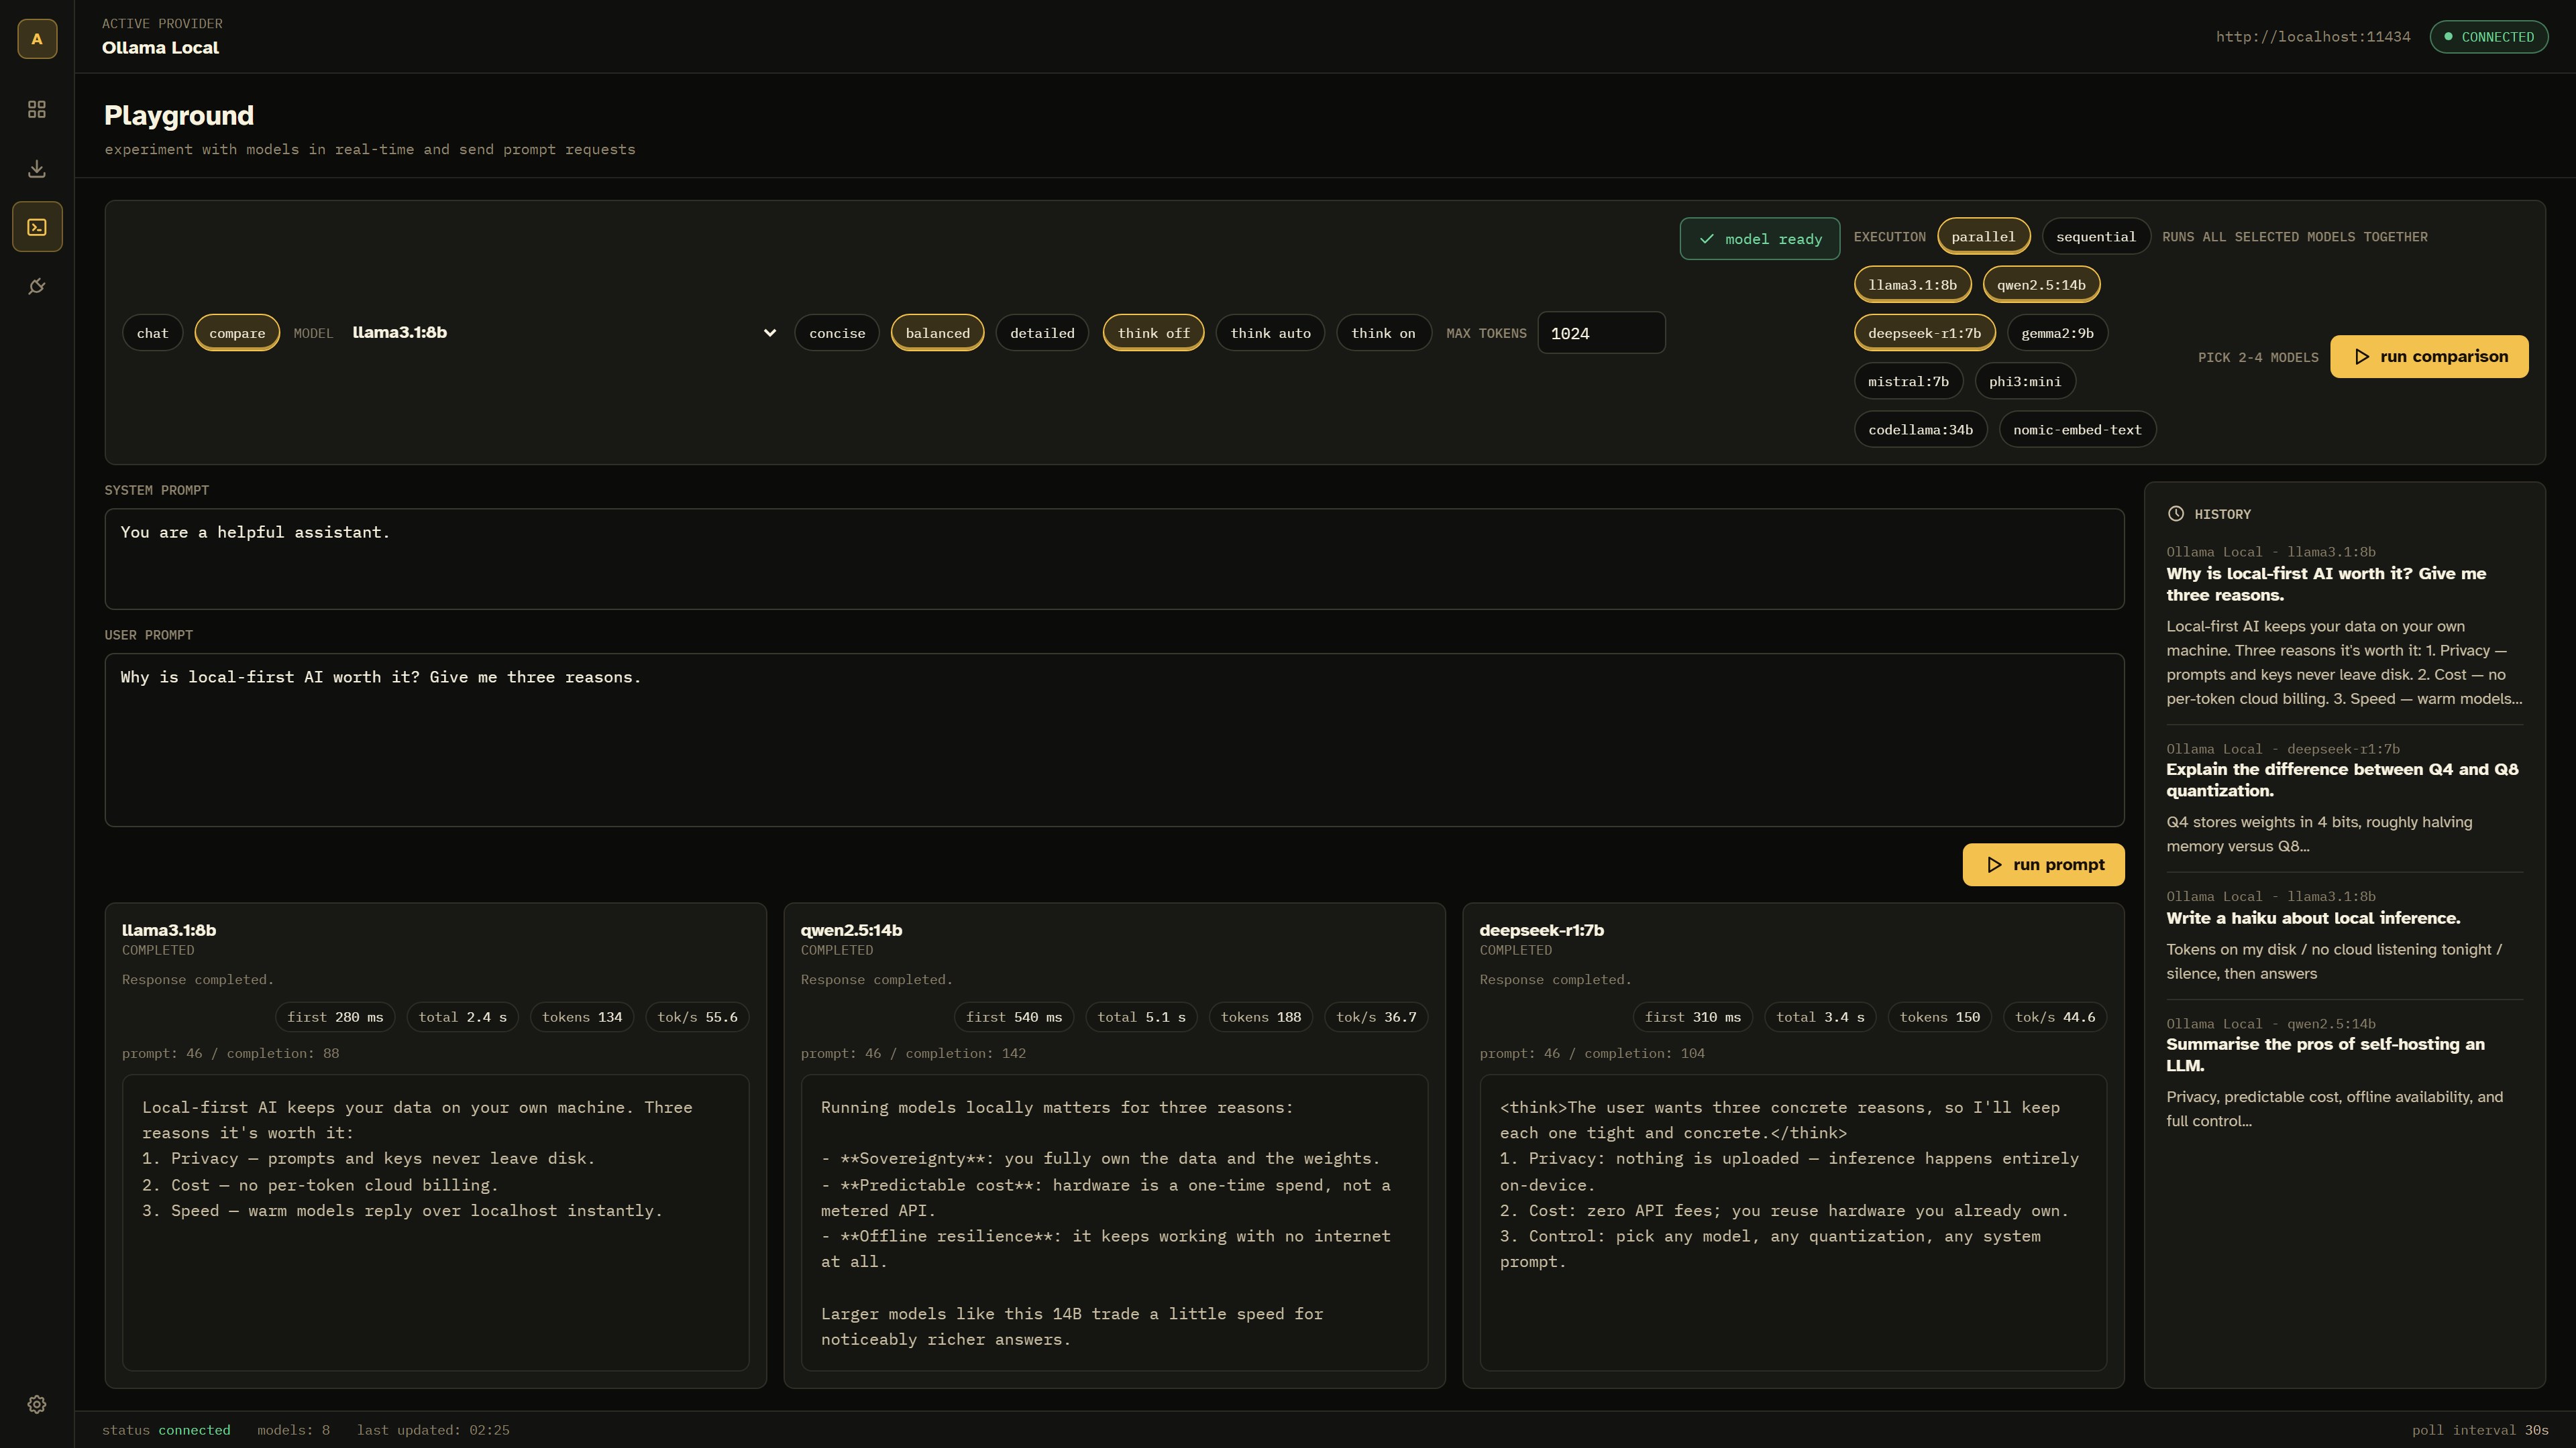2576x1448 pixels.
Task: Click "status connected" in the status bar
Action: coord(166,1430)
